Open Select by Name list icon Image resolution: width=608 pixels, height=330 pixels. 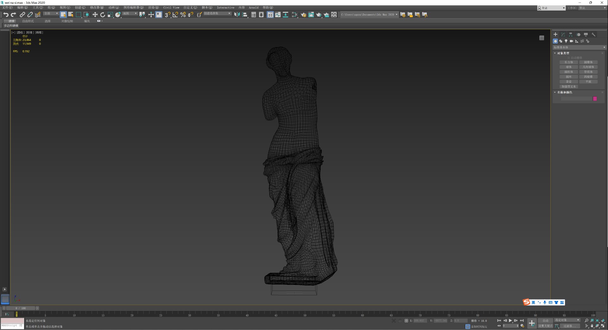71,15
